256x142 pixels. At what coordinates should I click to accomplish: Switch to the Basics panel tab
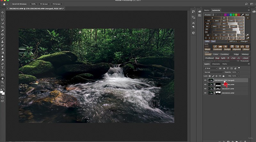[x=207, y=10]
